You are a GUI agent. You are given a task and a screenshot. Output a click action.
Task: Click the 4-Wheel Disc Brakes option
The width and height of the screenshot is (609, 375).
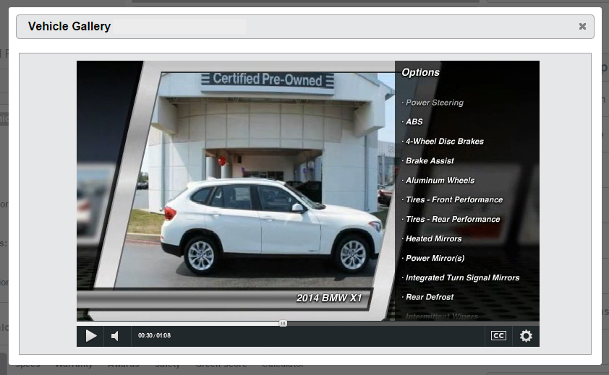[445, 142]
